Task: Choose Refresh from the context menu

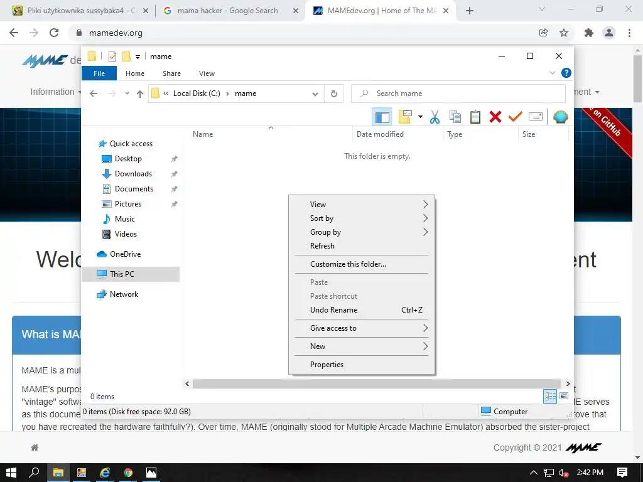Action: click(362, 246)
